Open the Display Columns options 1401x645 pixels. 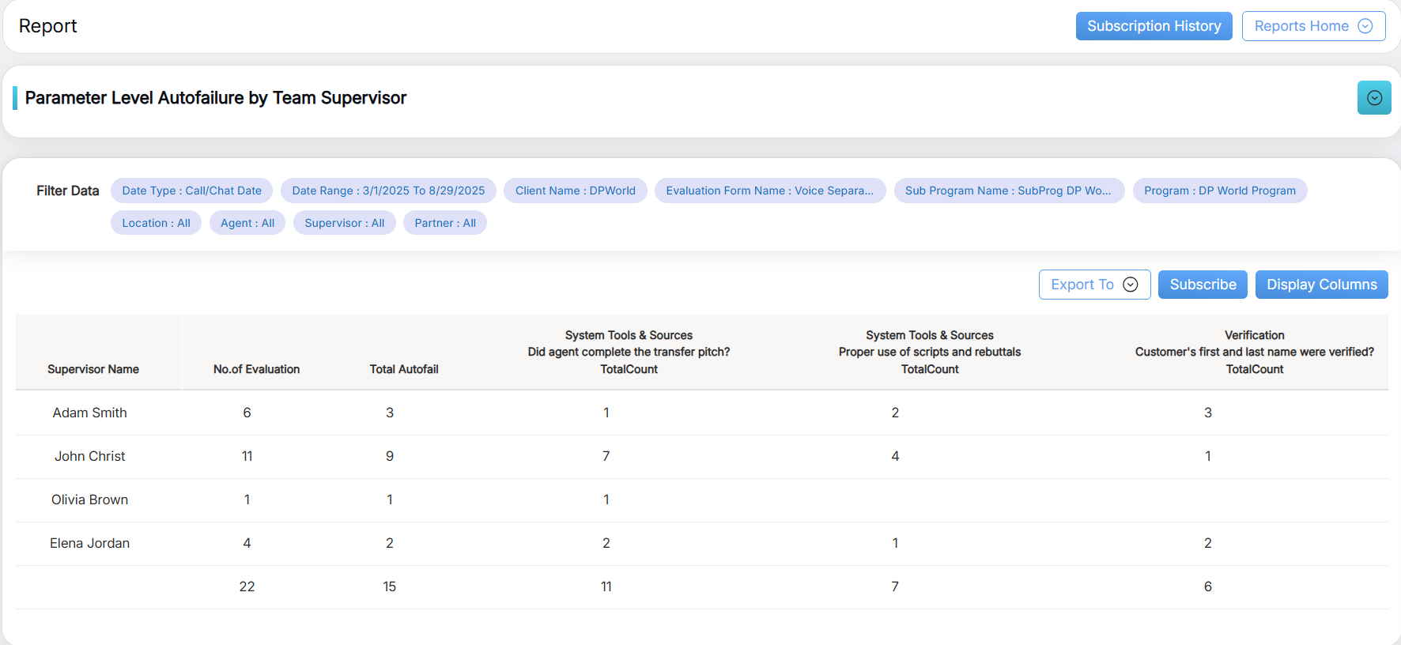click(1321, 285)
